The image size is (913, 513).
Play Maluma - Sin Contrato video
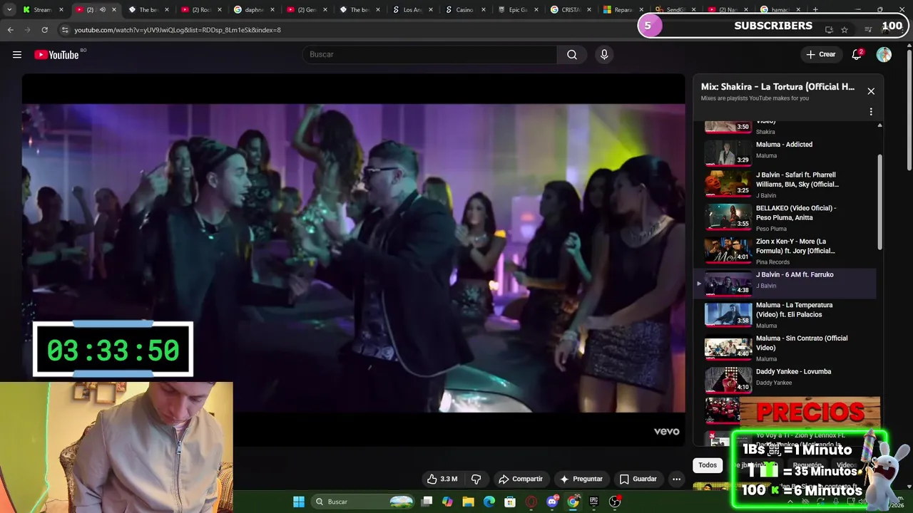tap(785, 348)
